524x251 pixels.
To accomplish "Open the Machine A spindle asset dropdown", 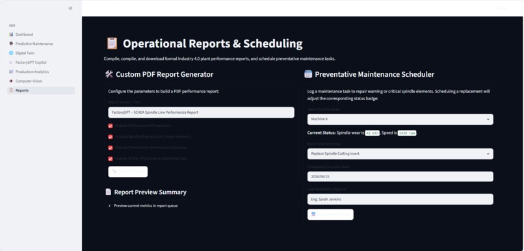I will click(400, 119).
